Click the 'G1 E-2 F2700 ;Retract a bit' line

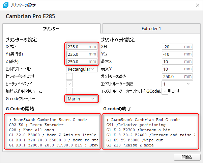[138, 130]
